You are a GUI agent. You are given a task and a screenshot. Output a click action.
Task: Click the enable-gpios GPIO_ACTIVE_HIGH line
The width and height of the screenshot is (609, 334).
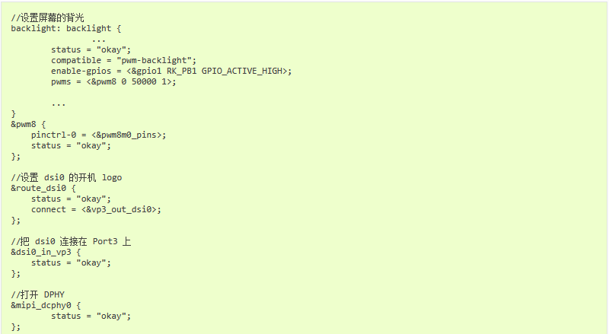(171, 71)
